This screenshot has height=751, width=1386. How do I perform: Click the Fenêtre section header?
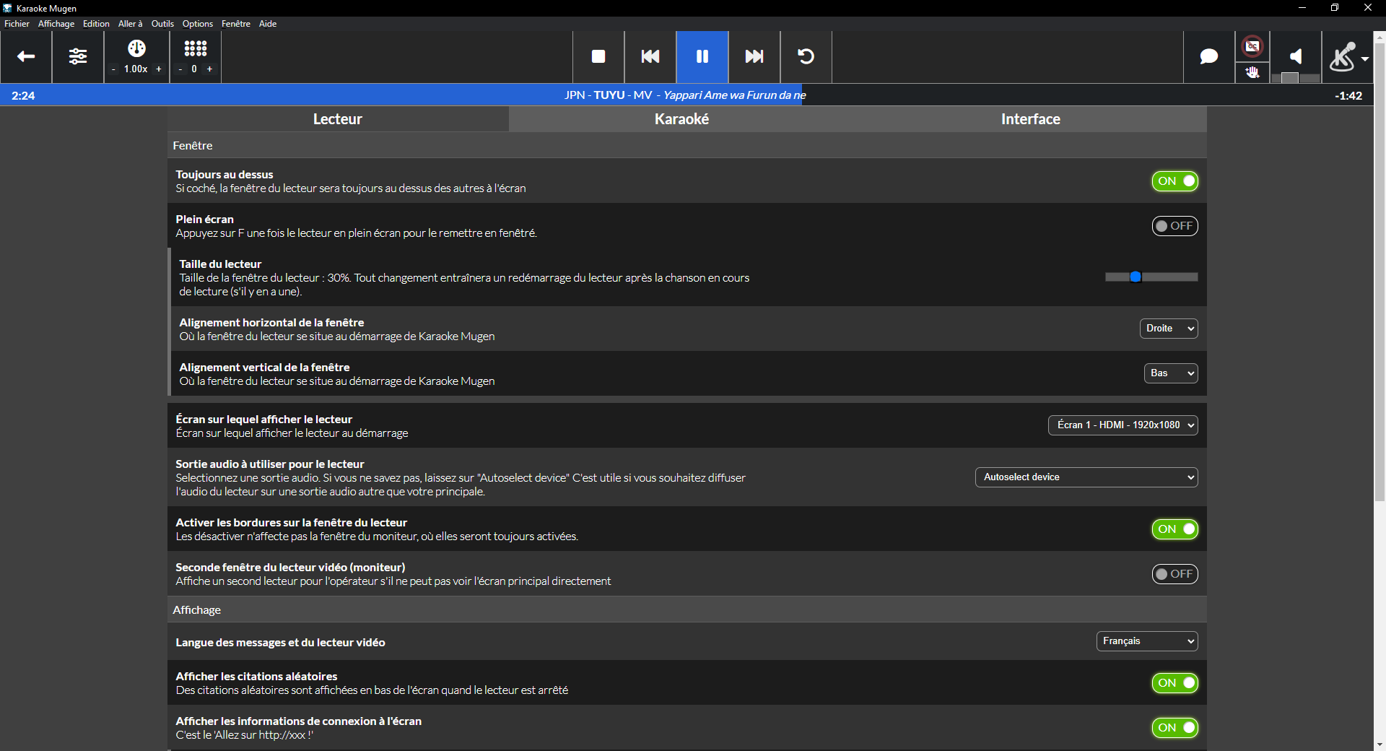[x=687, y=146]
